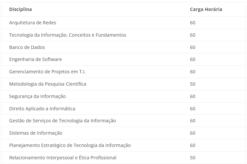Select Relacionamento Interpessoal e Ética Profissional

[63, 158]
